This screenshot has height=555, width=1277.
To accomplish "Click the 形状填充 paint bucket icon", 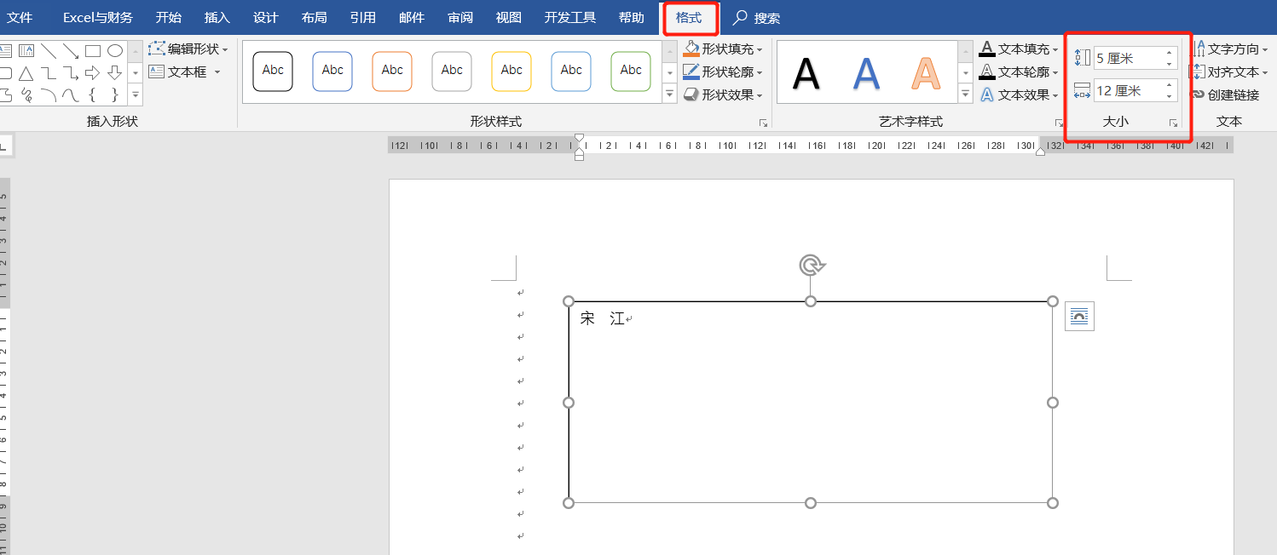I will click(x=691, y=49).
